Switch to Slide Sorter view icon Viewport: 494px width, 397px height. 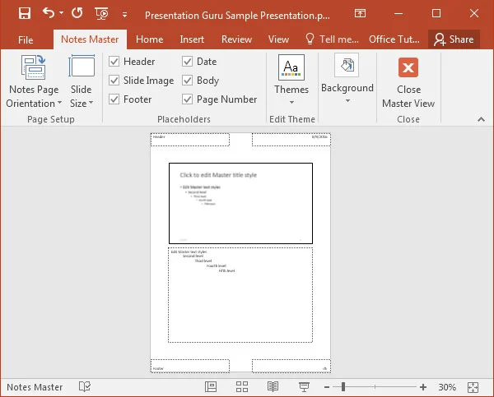tap(242, 387)
